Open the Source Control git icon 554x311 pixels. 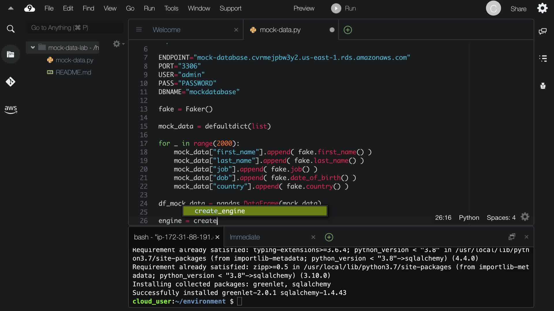[11, 82]
